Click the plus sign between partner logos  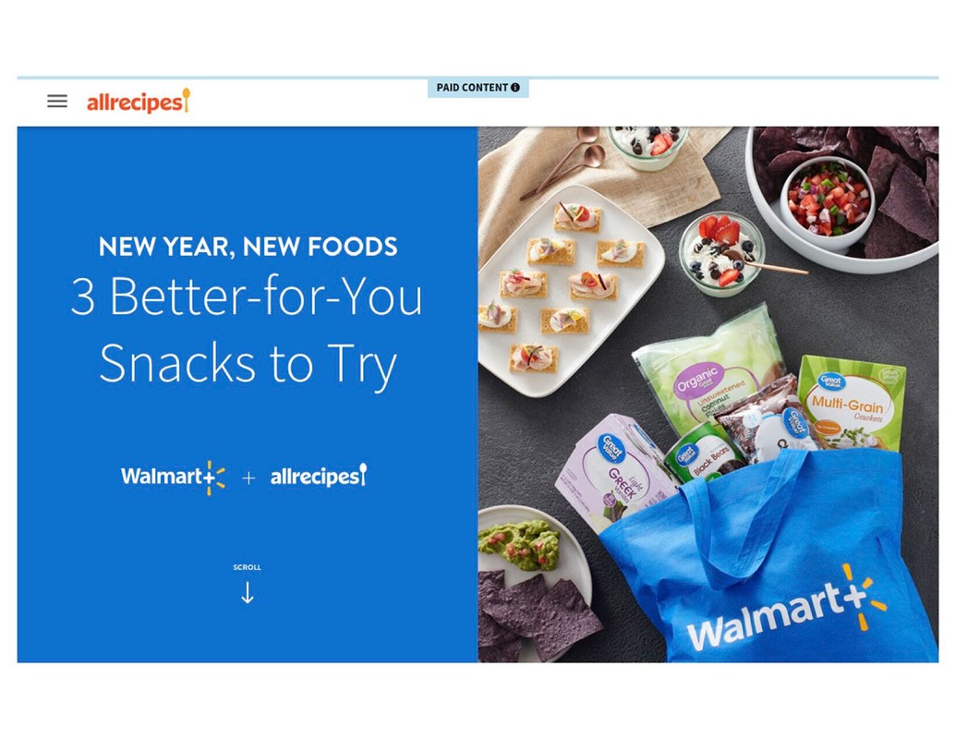pos(248,478)
